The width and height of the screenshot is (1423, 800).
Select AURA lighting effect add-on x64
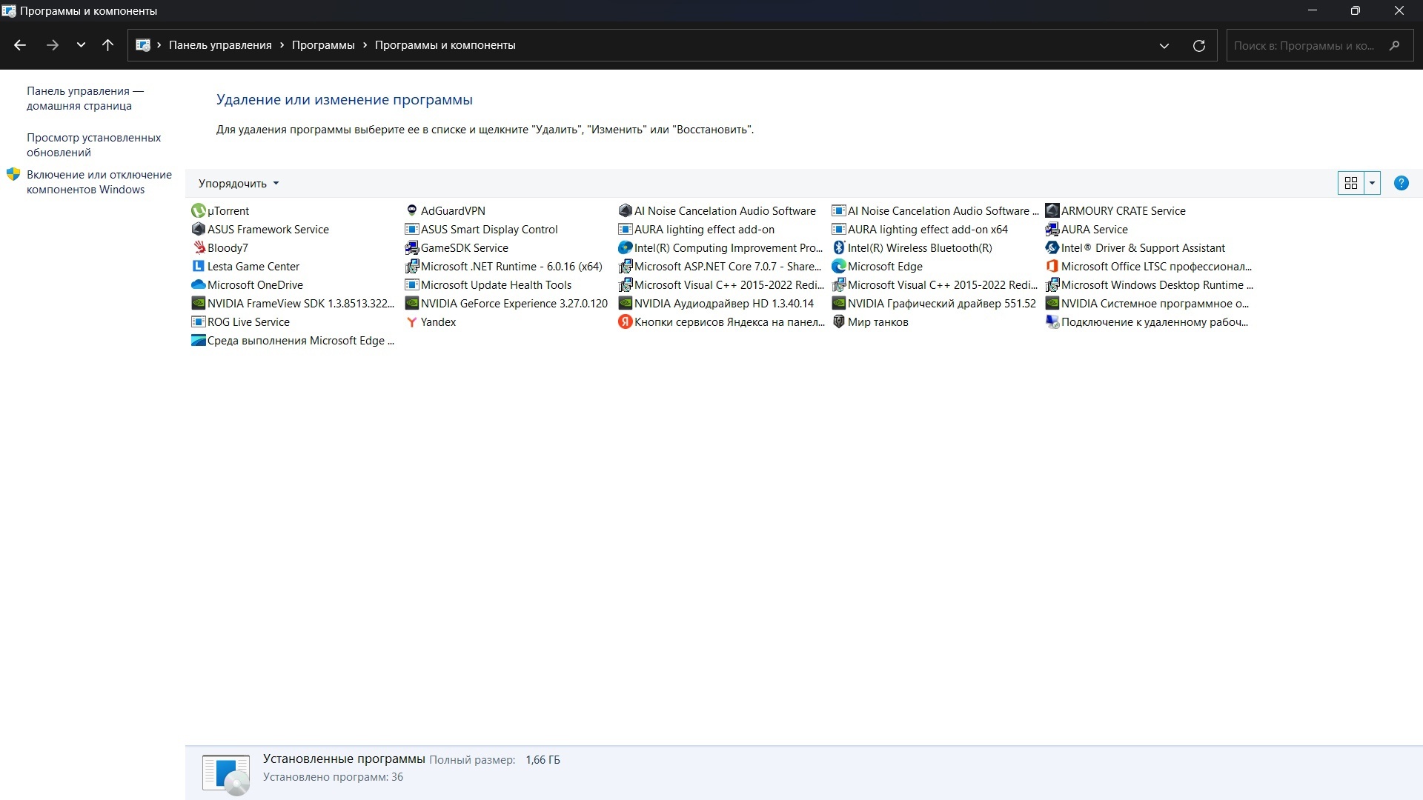(x=920, y=230)
